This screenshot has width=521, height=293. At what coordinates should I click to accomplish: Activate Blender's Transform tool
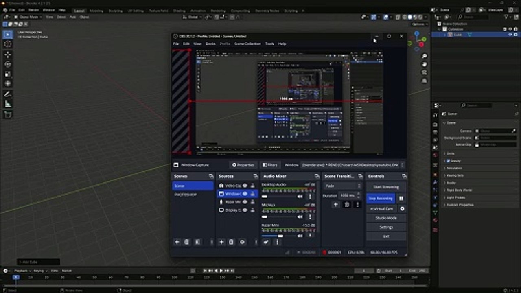7,84
